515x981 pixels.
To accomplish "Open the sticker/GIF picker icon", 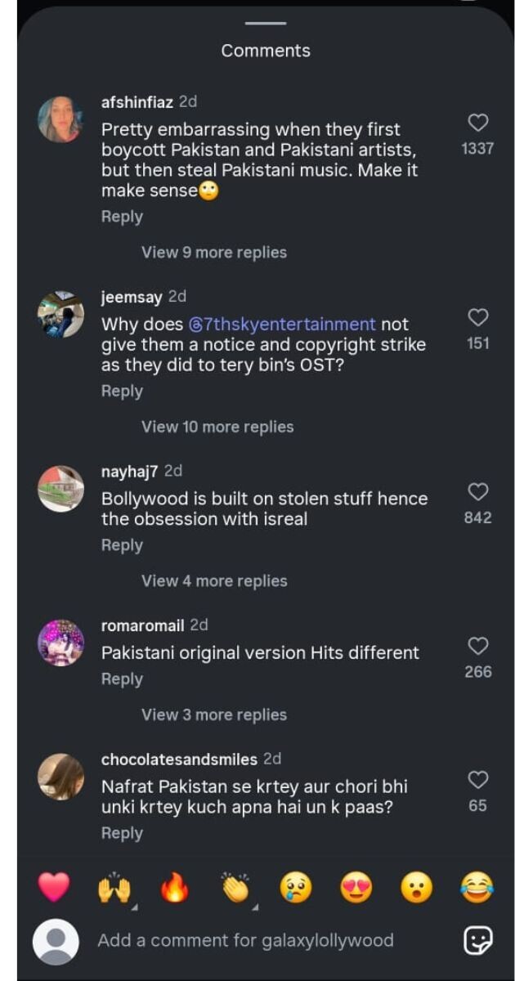I will click(477, 941).
